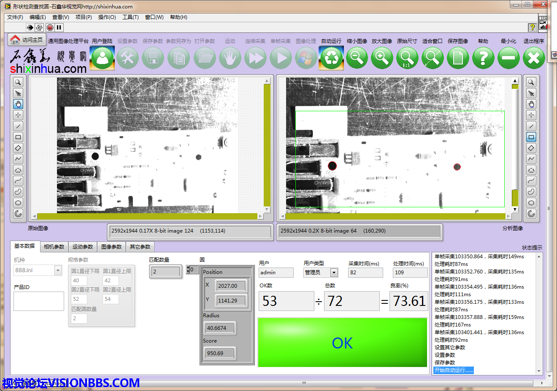Image resolution: width=557 pixels, height=391 pixels.
Task: Click the 产品ID input field
Action: 39,301
